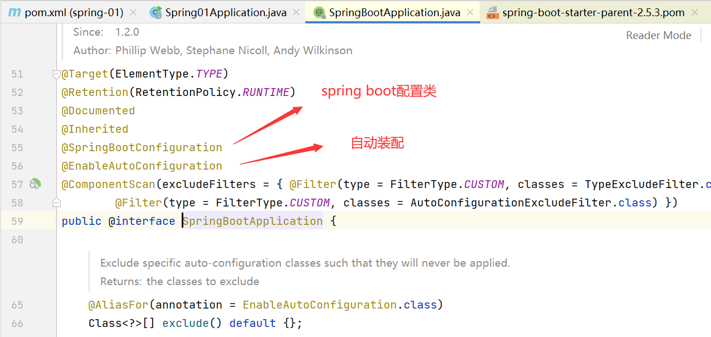Click the @Inherited annotation

95,129
